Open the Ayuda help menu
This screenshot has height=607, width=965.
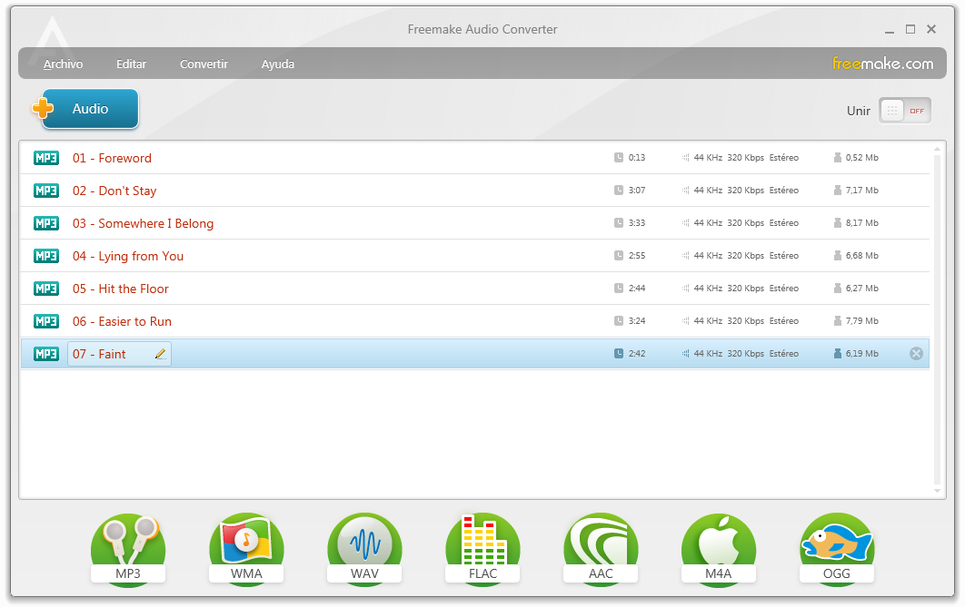[277, 64]
